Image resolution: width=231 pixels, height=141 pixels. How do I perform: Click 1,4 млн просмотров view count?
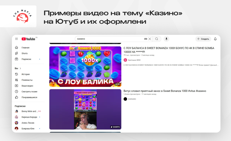click(132, 94)
